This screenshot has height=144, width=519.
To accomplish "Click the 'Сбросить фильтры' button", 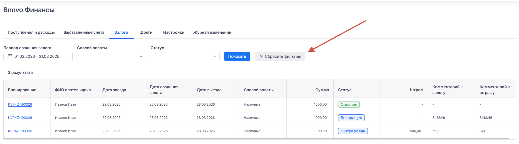I will pyautogui.click(x=280, y=56).
